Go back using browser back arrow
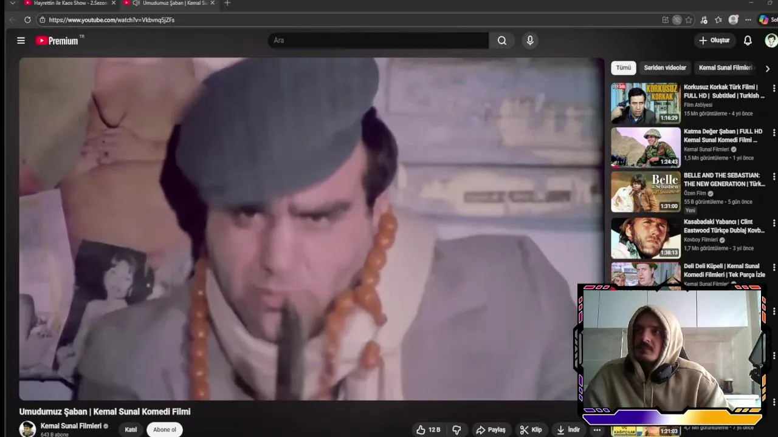 (x=12, y=20)
